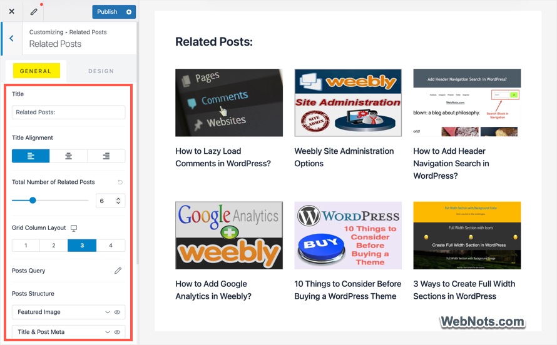Open 'How to Lazy Load Comments in WordPress?' link
This screenshot has width=557, height=345.
(223, 157)
